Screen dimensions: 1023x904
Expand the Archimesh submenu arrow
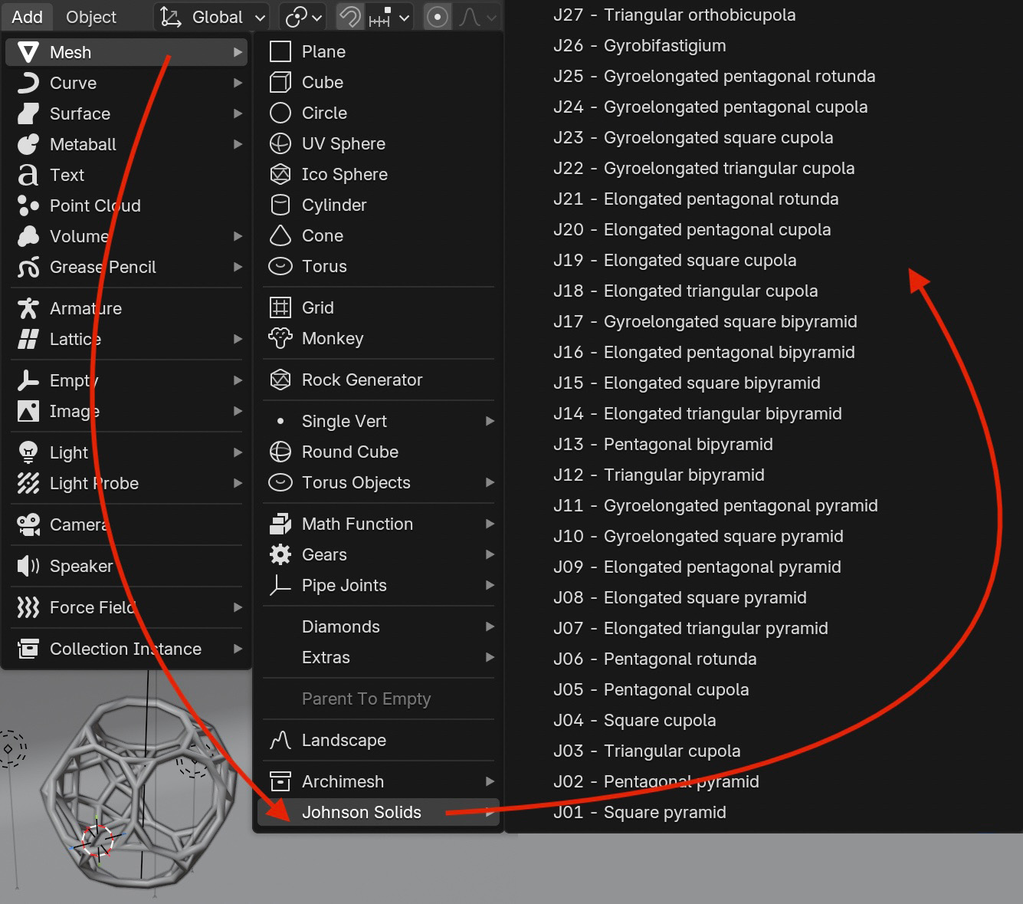pyautogui.click(x=490, y=781)
